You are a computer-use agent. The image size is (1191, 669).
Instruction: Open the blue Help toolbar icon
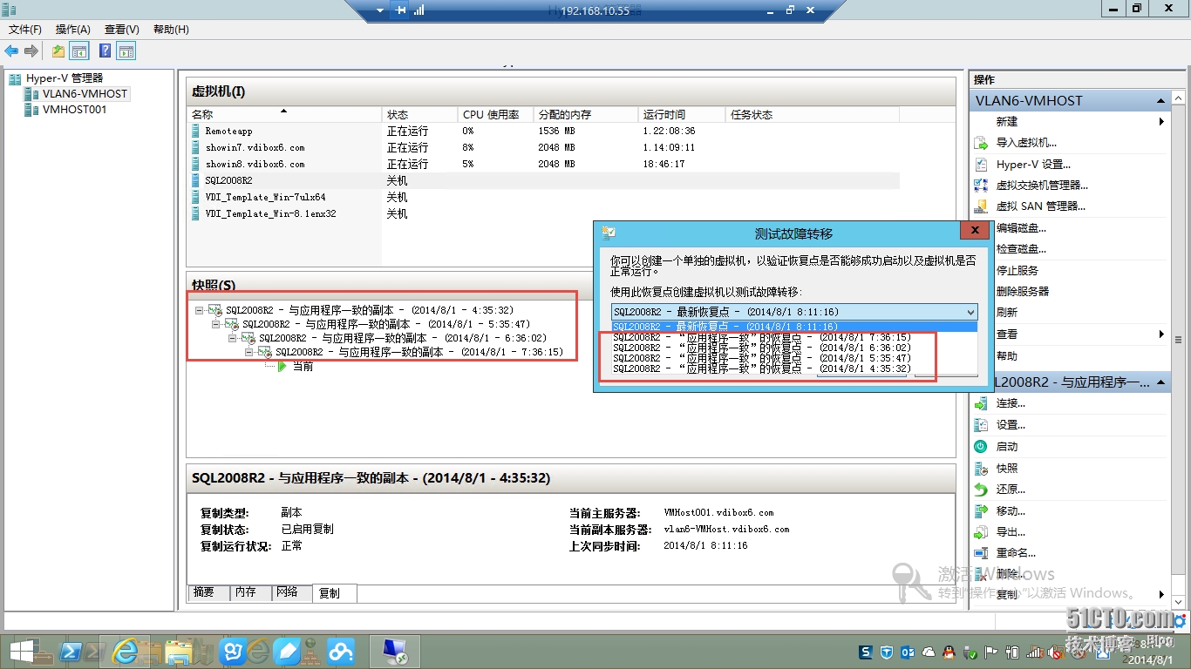[x=105, y=51]
